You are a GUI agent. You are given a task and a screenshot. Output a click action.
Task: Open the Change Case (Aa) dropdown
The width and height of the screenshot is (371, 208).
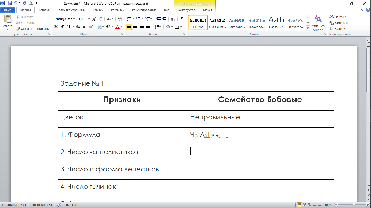110,19
